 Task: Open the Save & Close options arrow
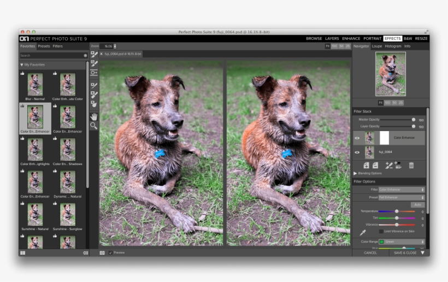tap(423, 253)
